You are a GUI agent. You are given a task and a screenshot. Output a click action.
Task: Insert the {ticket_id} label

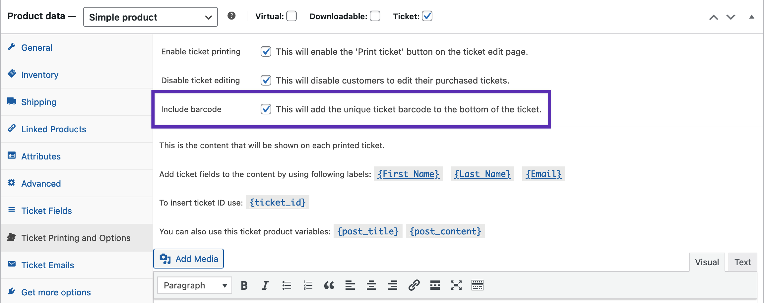(x=278, y=203)
